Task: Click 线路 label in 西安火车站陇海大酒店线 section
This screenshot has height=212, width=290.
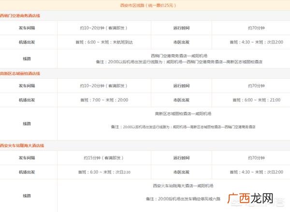Action: point(27,196)
